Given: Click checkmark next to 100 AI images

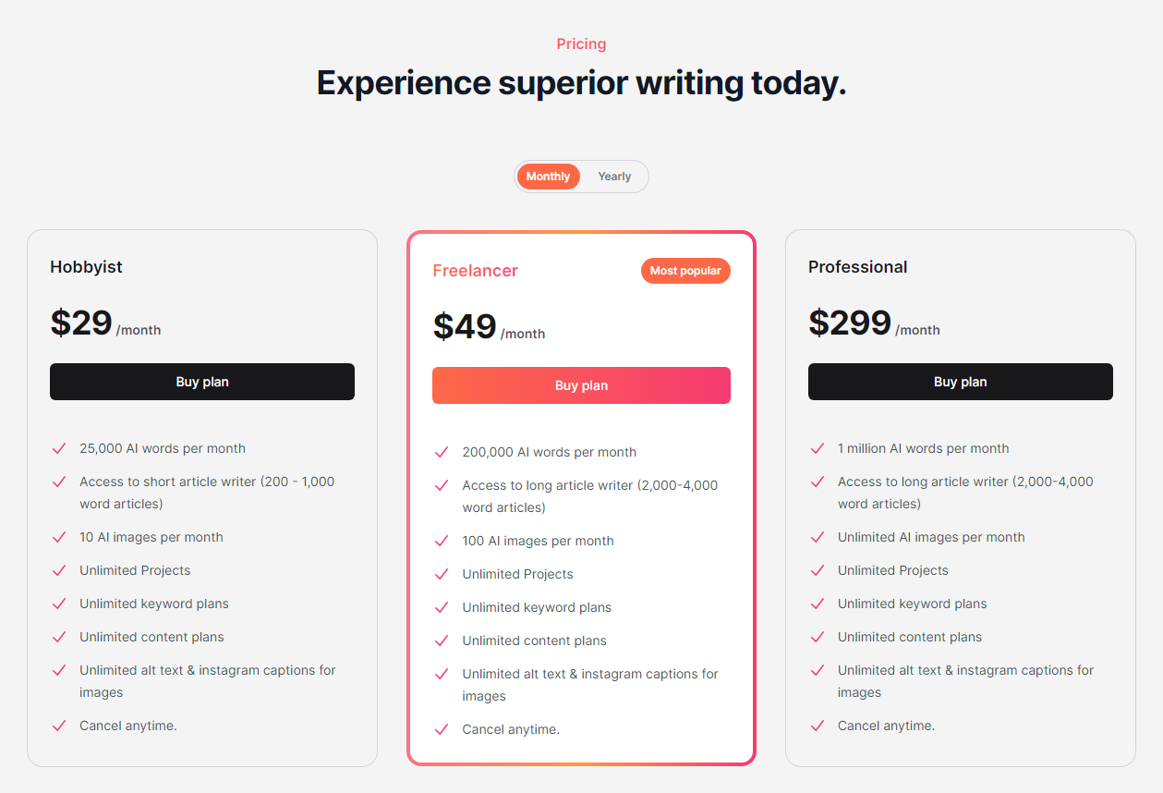Looking at the screenshot, I should [x=442, y=541].
